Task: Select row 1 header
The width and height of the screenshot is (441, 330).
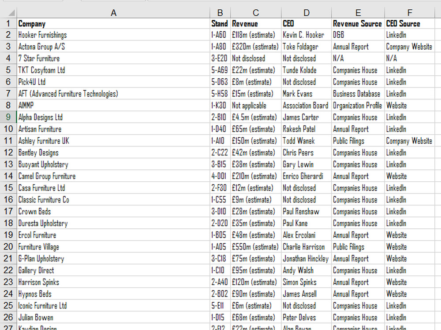Action: (x=8, y=23)
